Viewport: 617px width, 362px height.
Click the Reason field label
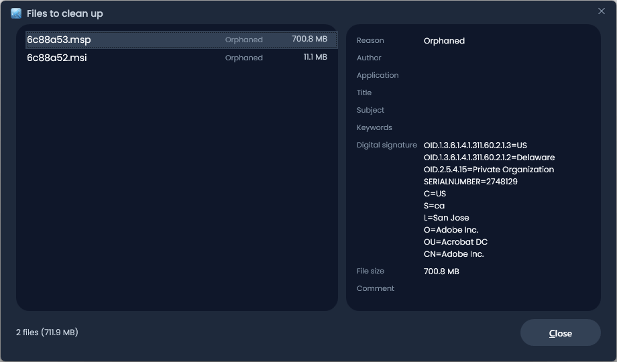(x=370, y=41)
